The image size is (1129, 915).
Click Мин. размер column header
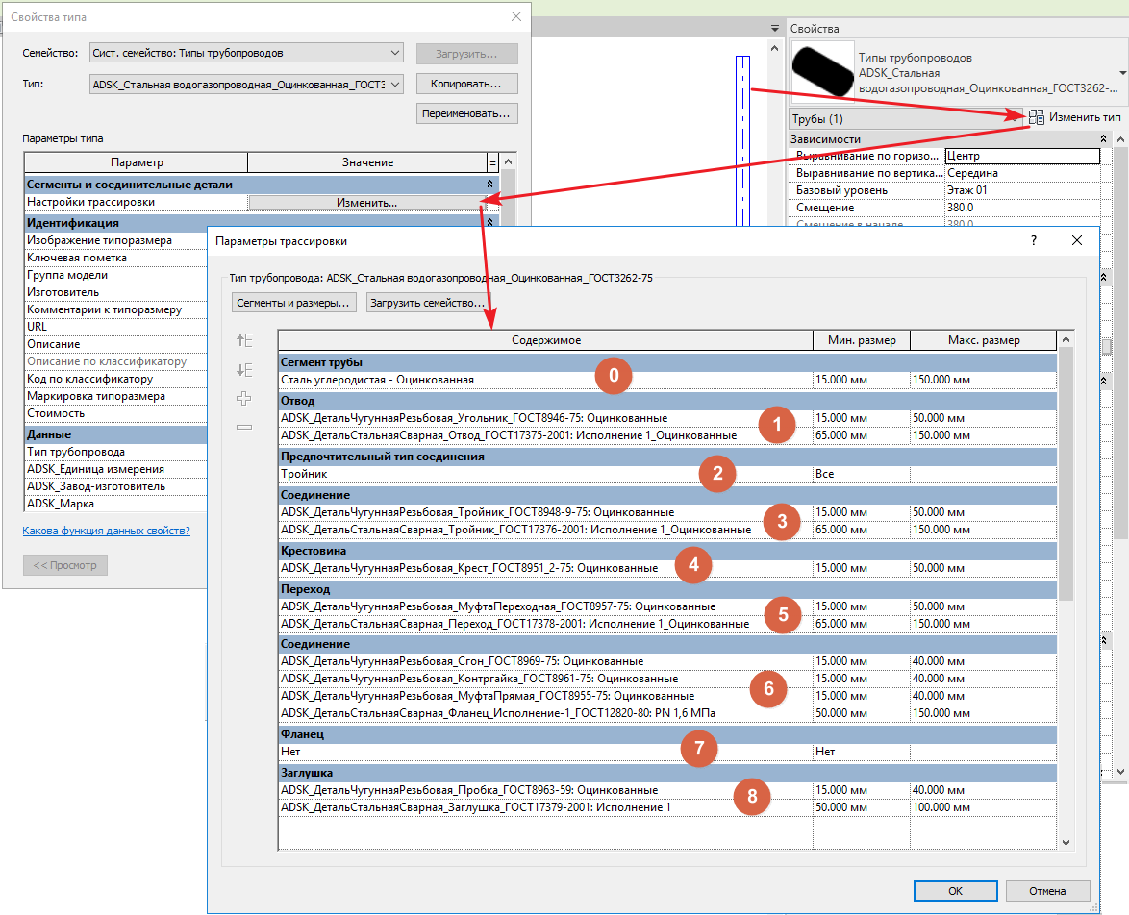point(862,340)
